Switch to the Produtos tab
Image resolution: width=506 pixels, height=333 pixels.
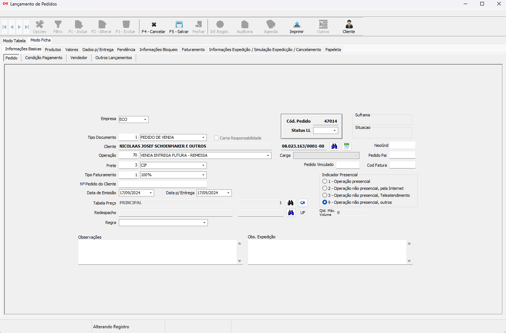(x=53, y=50)
